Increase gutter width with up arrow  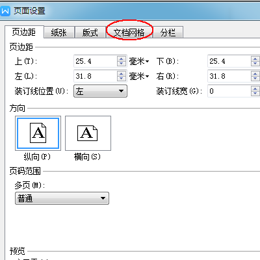255,88
